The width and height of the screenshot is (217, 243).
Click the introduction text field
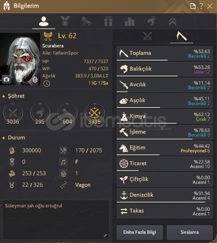56,220
